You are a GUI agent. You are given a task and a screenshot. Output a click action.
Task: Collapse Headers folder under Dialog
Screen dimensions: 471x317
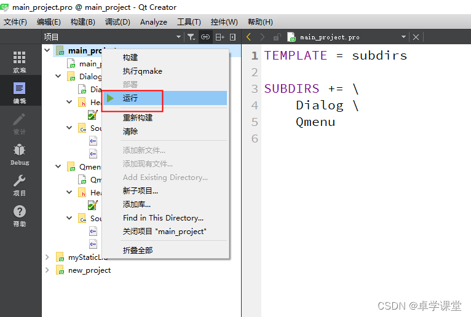(x=69, y=102)
